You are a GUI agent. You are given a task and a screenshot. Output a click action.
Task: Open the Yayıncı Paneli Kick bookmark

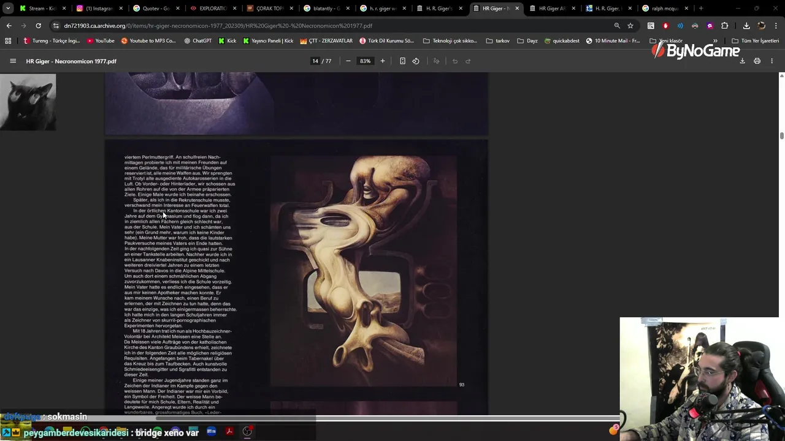point(268,41)
